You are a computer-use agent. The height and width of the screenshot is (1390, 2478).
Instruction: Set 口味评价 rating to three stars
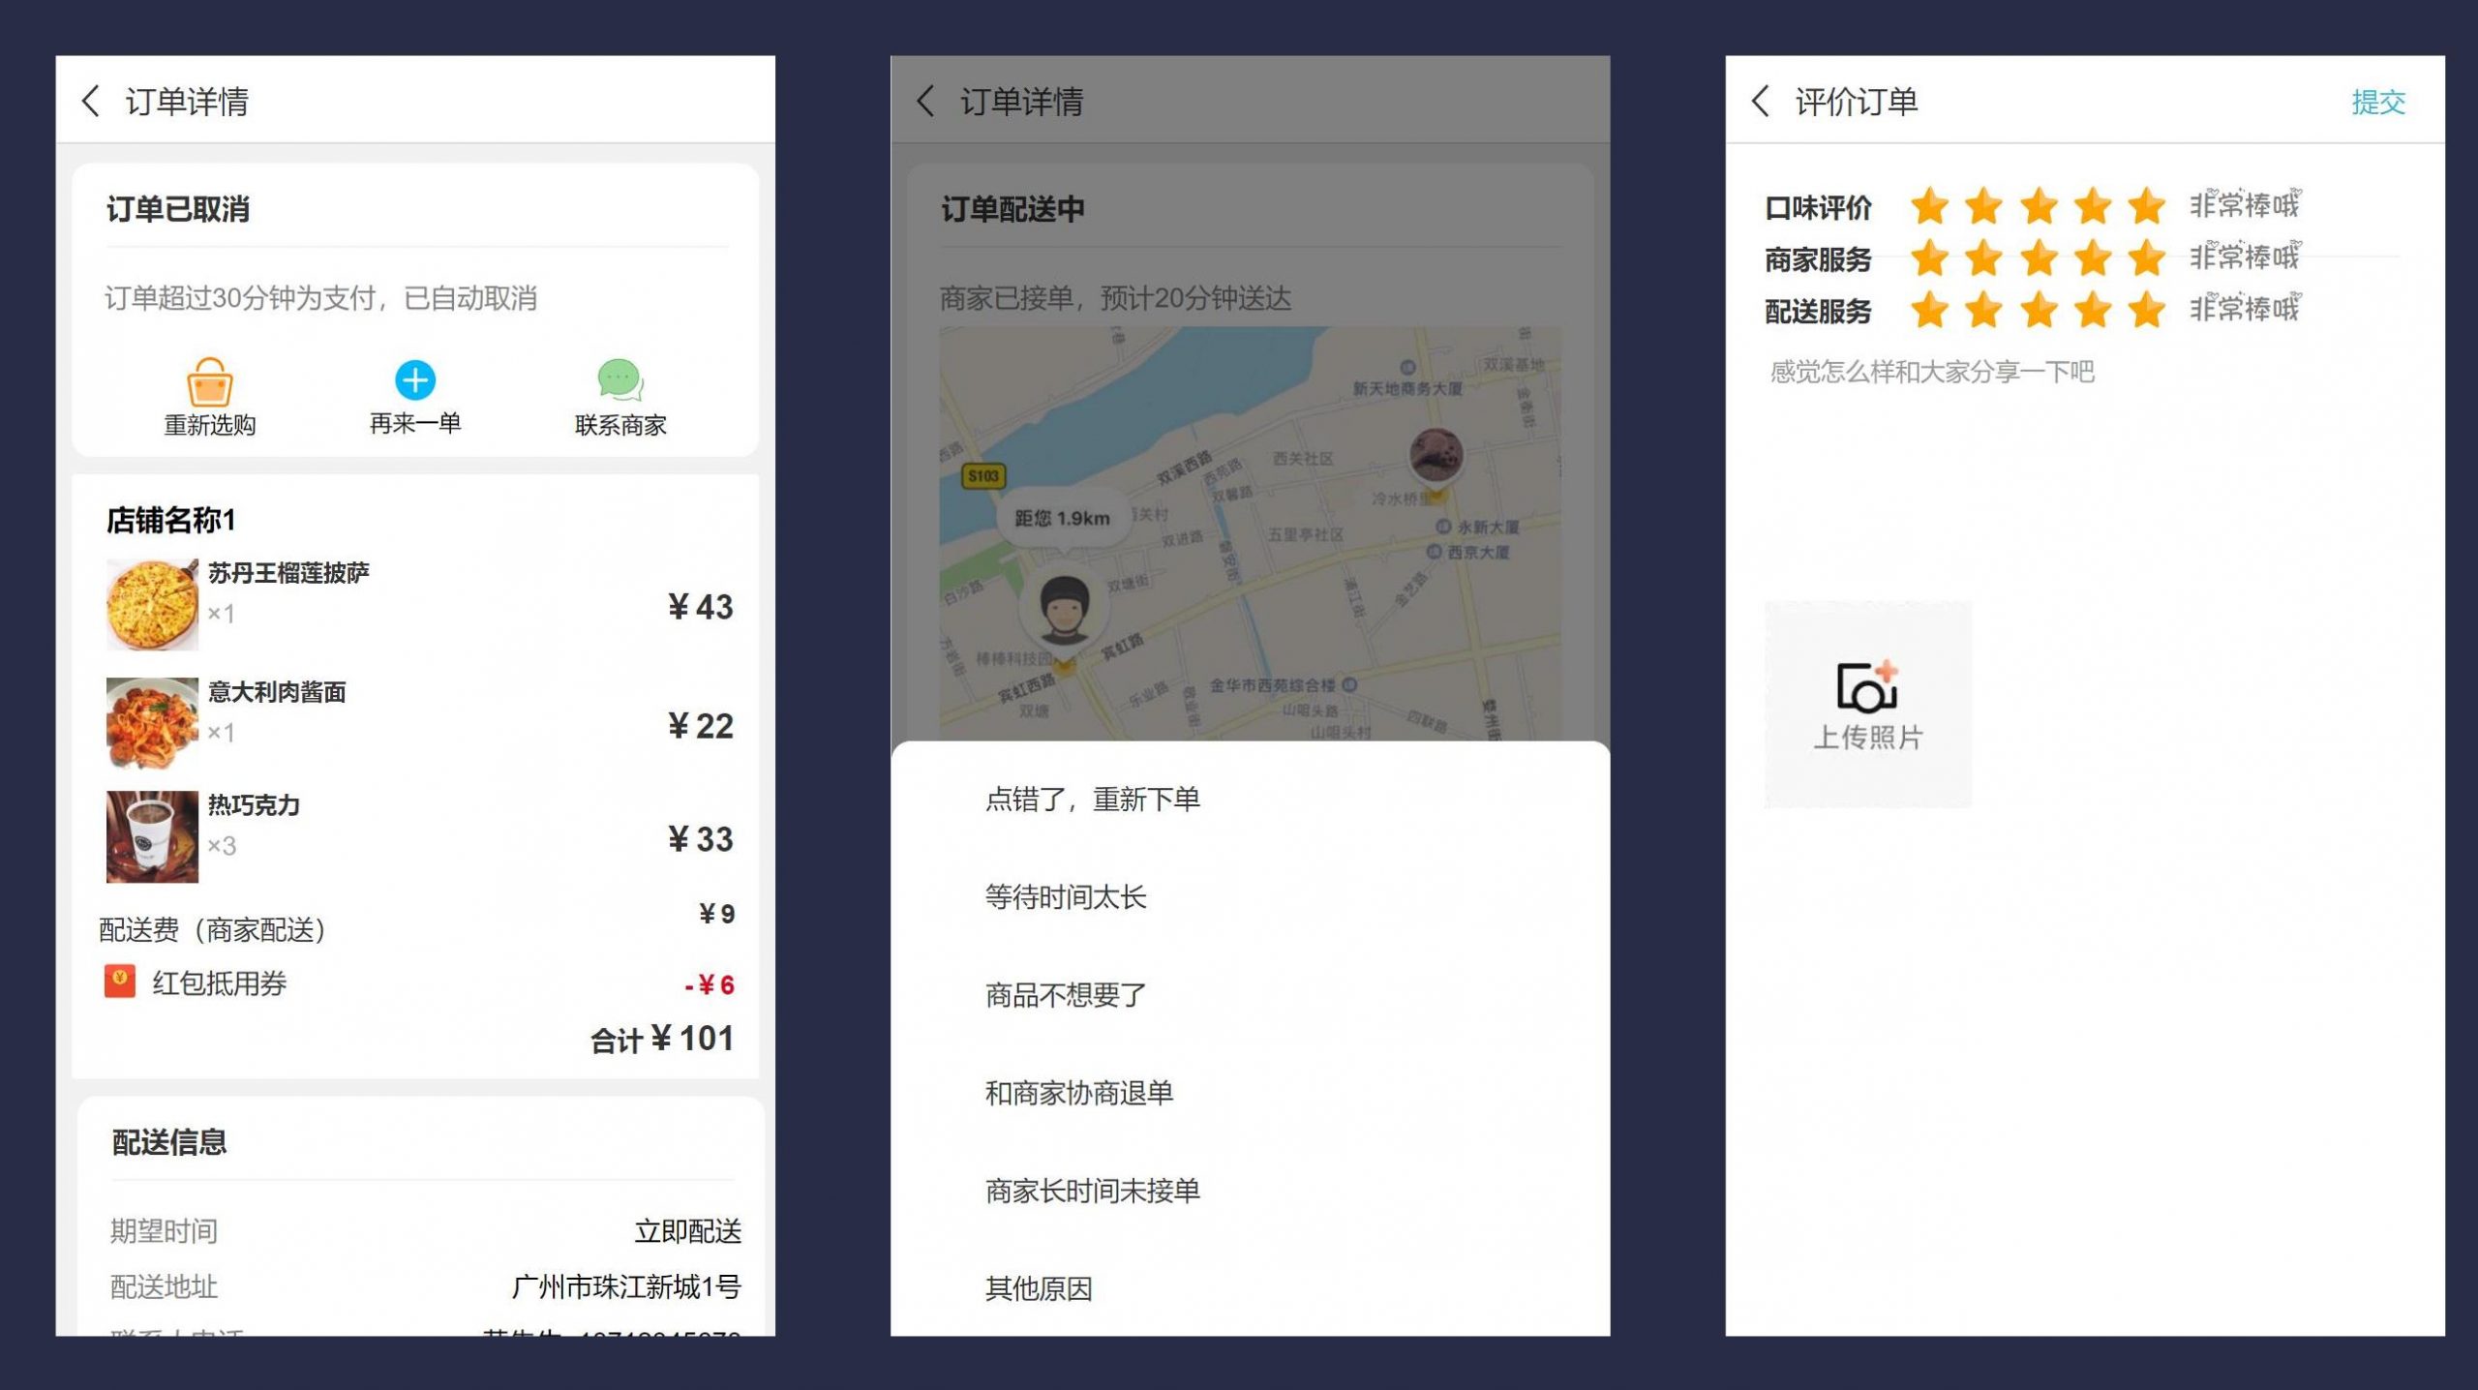(2039, 206)
